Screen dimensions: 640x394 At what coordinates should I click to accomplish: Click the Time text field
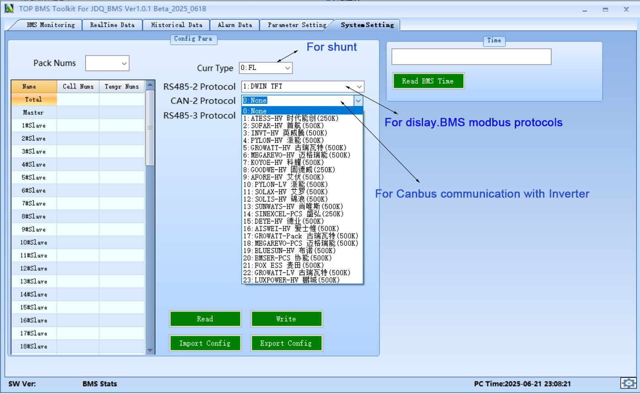[471, 57]
